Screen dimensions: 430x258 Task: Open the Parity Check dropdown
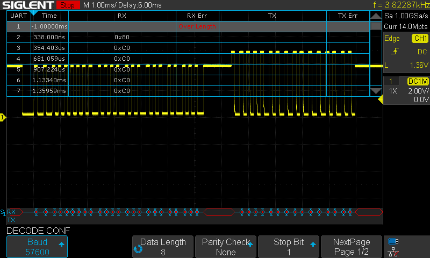(x=226, y=247)
